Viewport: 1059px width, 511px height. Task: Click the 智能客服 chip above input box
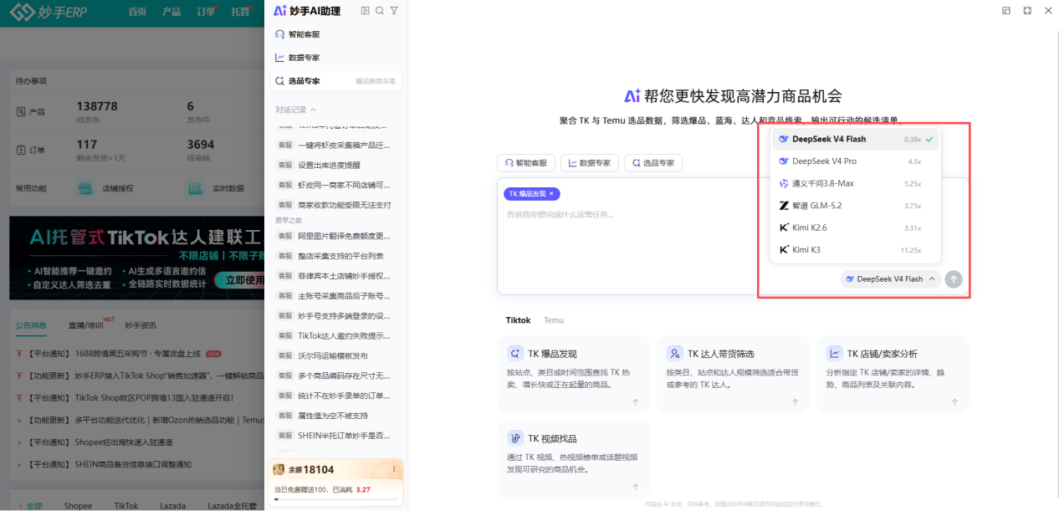click(x=526, y=163)
